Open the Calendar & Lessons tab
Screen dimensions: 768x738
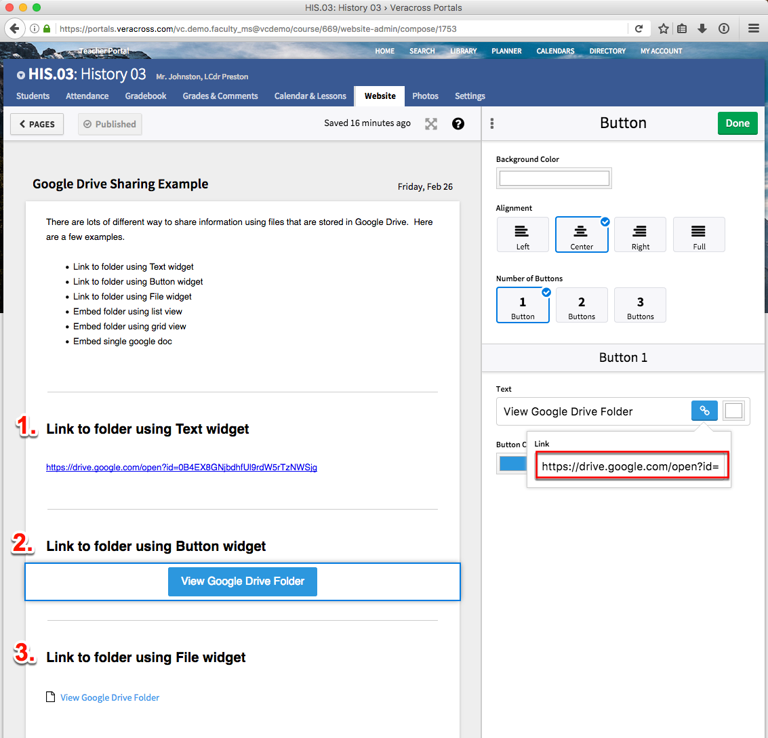(310, 96)
